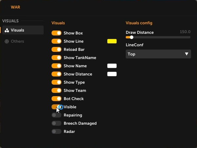Turn off the Show Box toggle

tap(56, 33)
